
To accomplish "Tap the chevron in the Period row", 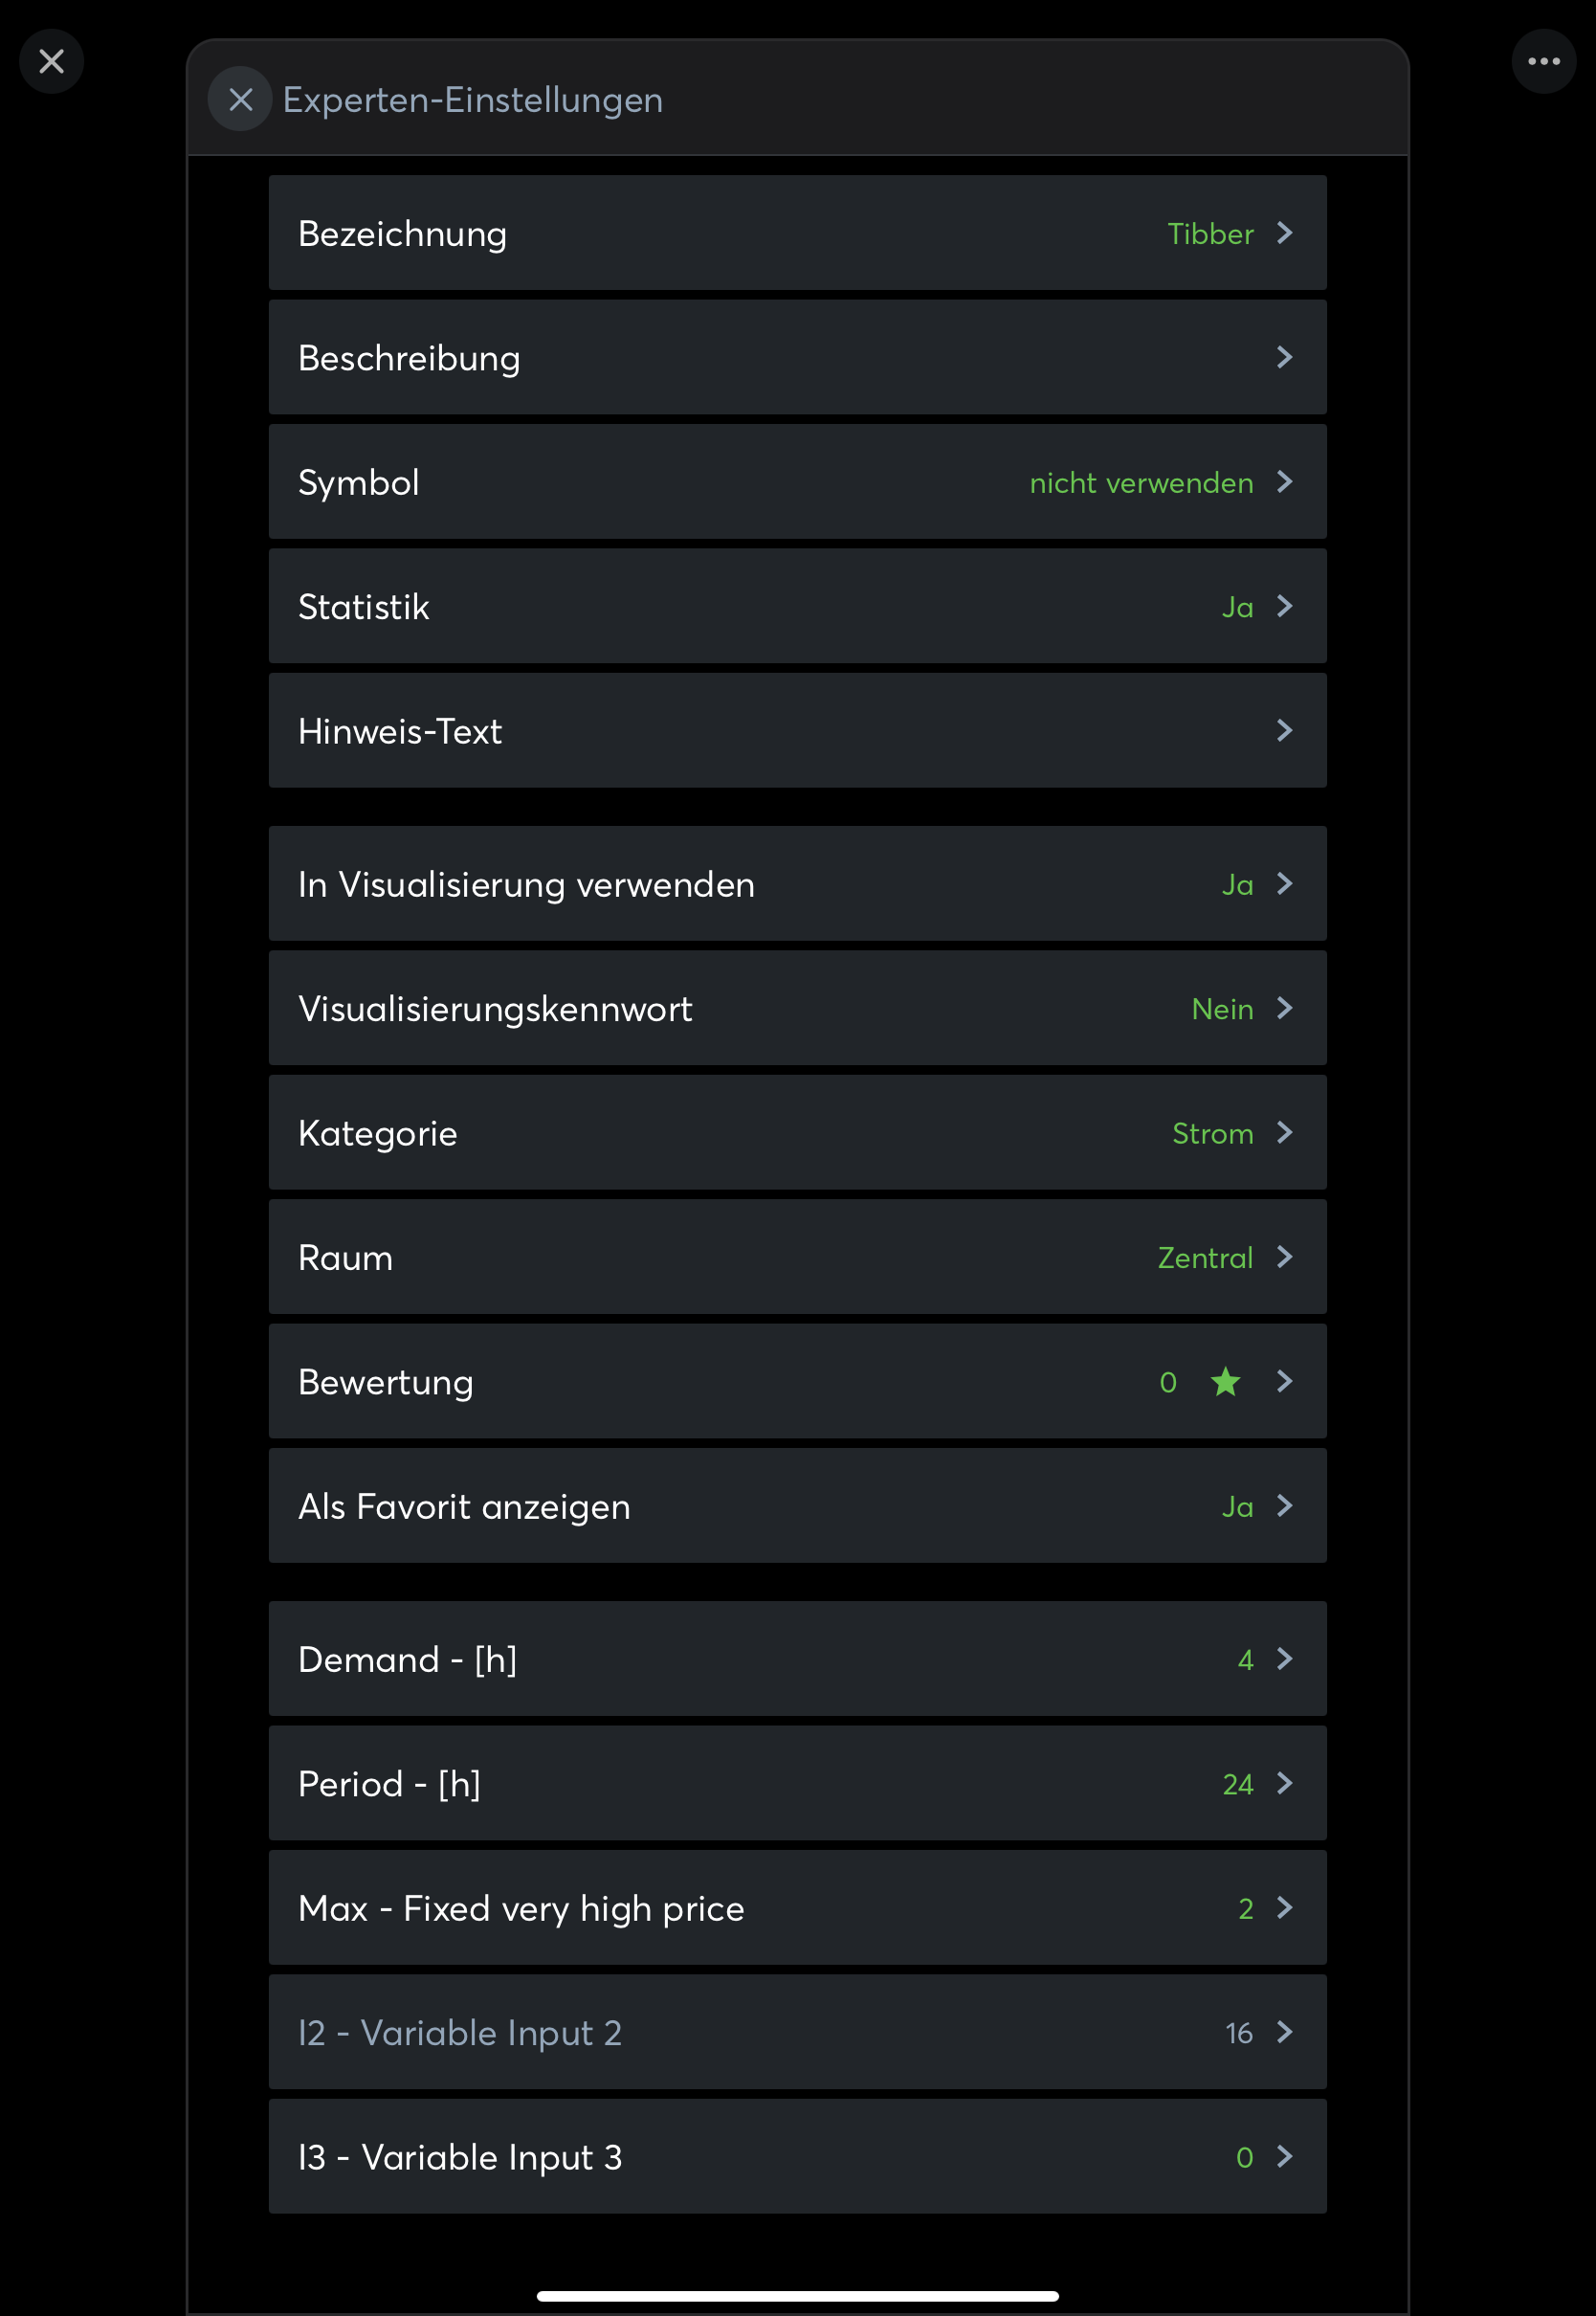I will [1285, 1783].
